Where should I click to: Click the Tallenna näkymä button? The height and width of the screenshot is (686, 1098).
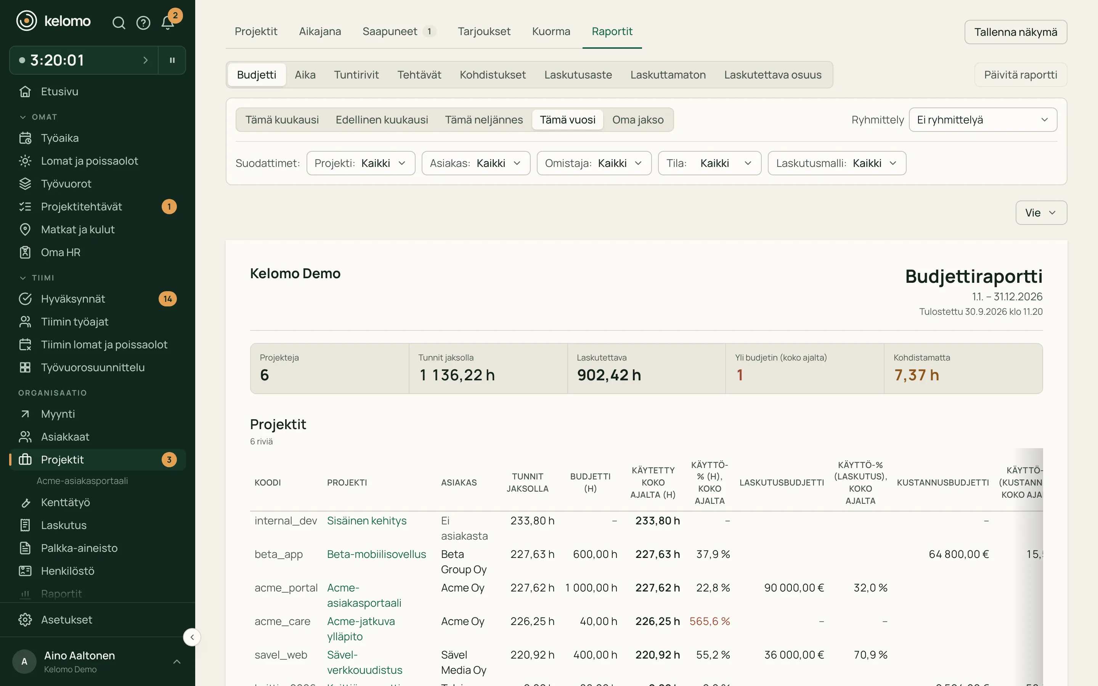pos(1015,32)
